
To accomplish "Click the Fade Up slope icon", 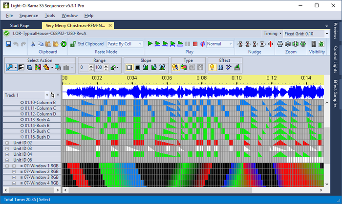I will coord(146,67).
